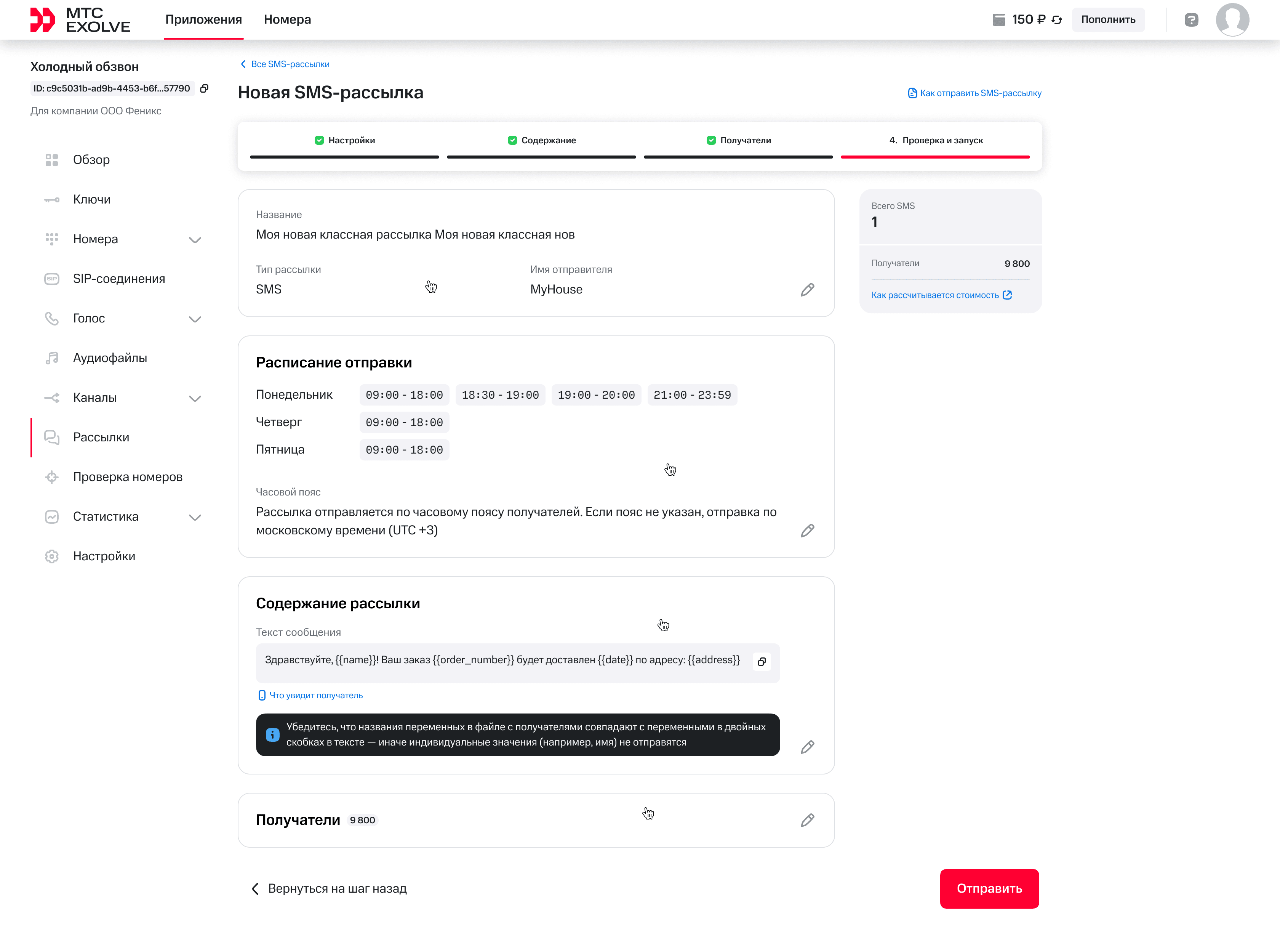
Task: Switch to the Номера top menu
Action: [287, 19]
